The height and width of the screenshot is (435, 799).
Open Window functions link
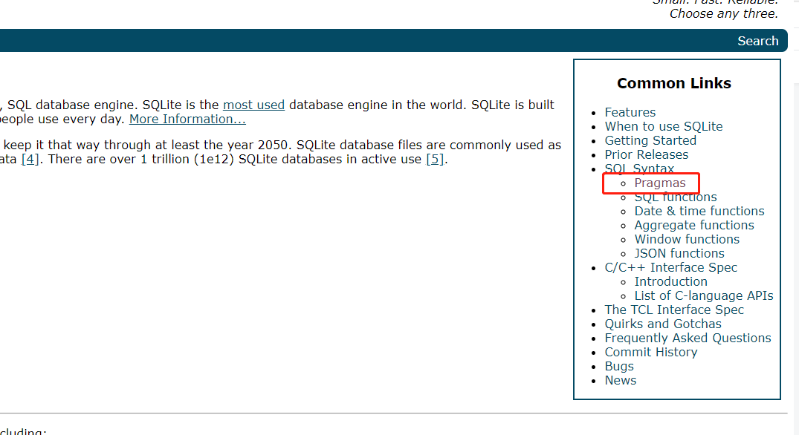coord(686,239)
